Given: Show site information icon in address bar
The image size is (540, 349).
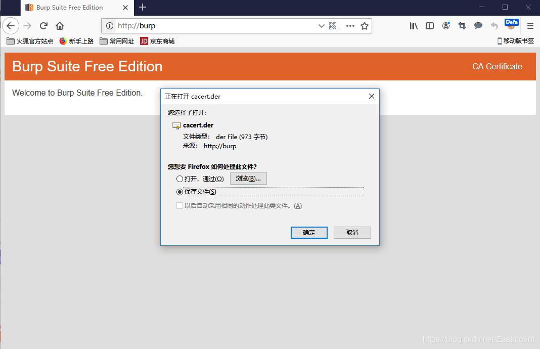Looking at the screenshot, I should coord(110,26).
